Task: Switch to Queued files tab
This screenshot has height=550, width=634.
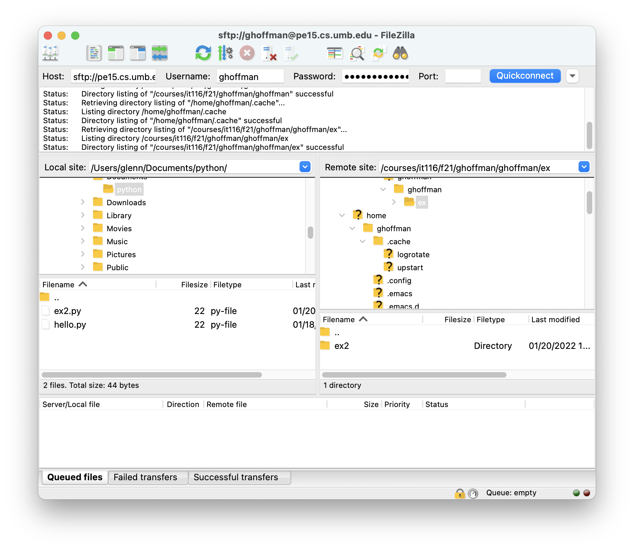Action: 75,477
